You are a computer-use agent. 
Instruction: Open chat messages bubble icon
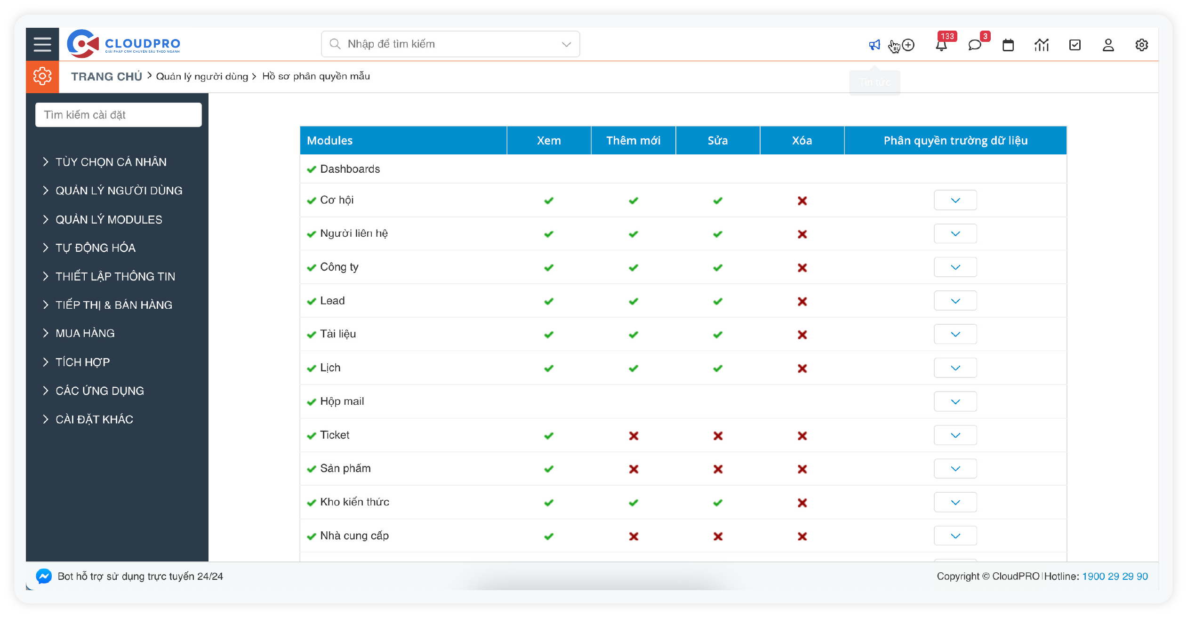pos(974,45)
